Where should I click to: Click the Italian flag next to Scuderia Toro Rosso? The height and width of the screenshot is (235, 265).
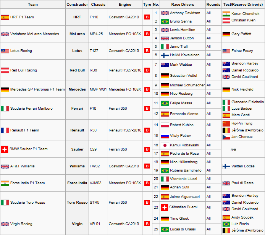click(x=5, y=203)
